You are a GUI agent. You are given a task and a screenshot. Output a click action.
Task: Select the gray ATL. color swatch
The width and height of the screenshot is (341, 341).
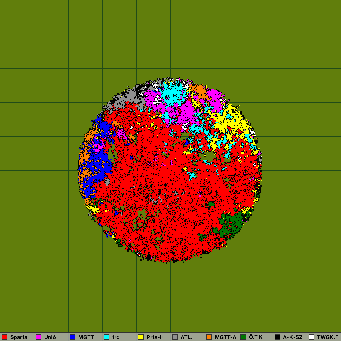(175, 337)
